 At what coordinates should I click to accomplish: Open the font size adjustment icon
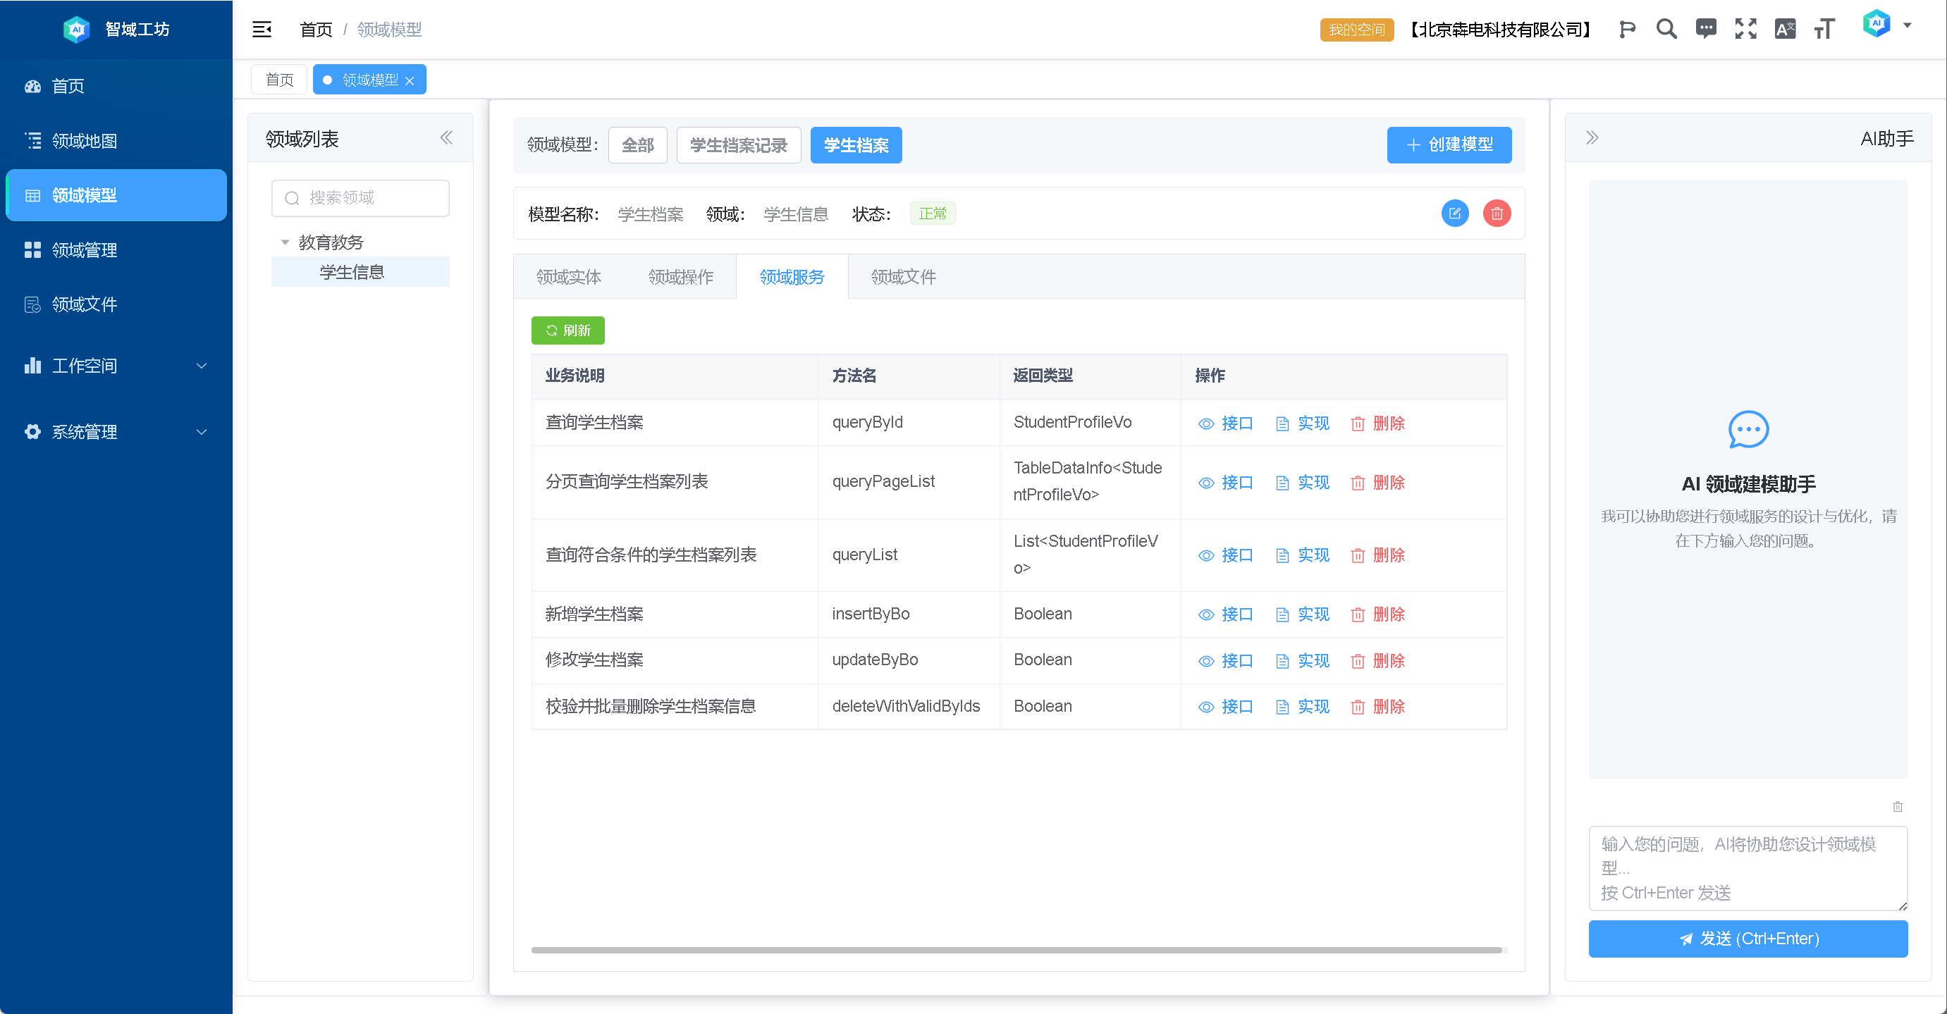(x=1824, y=30)
